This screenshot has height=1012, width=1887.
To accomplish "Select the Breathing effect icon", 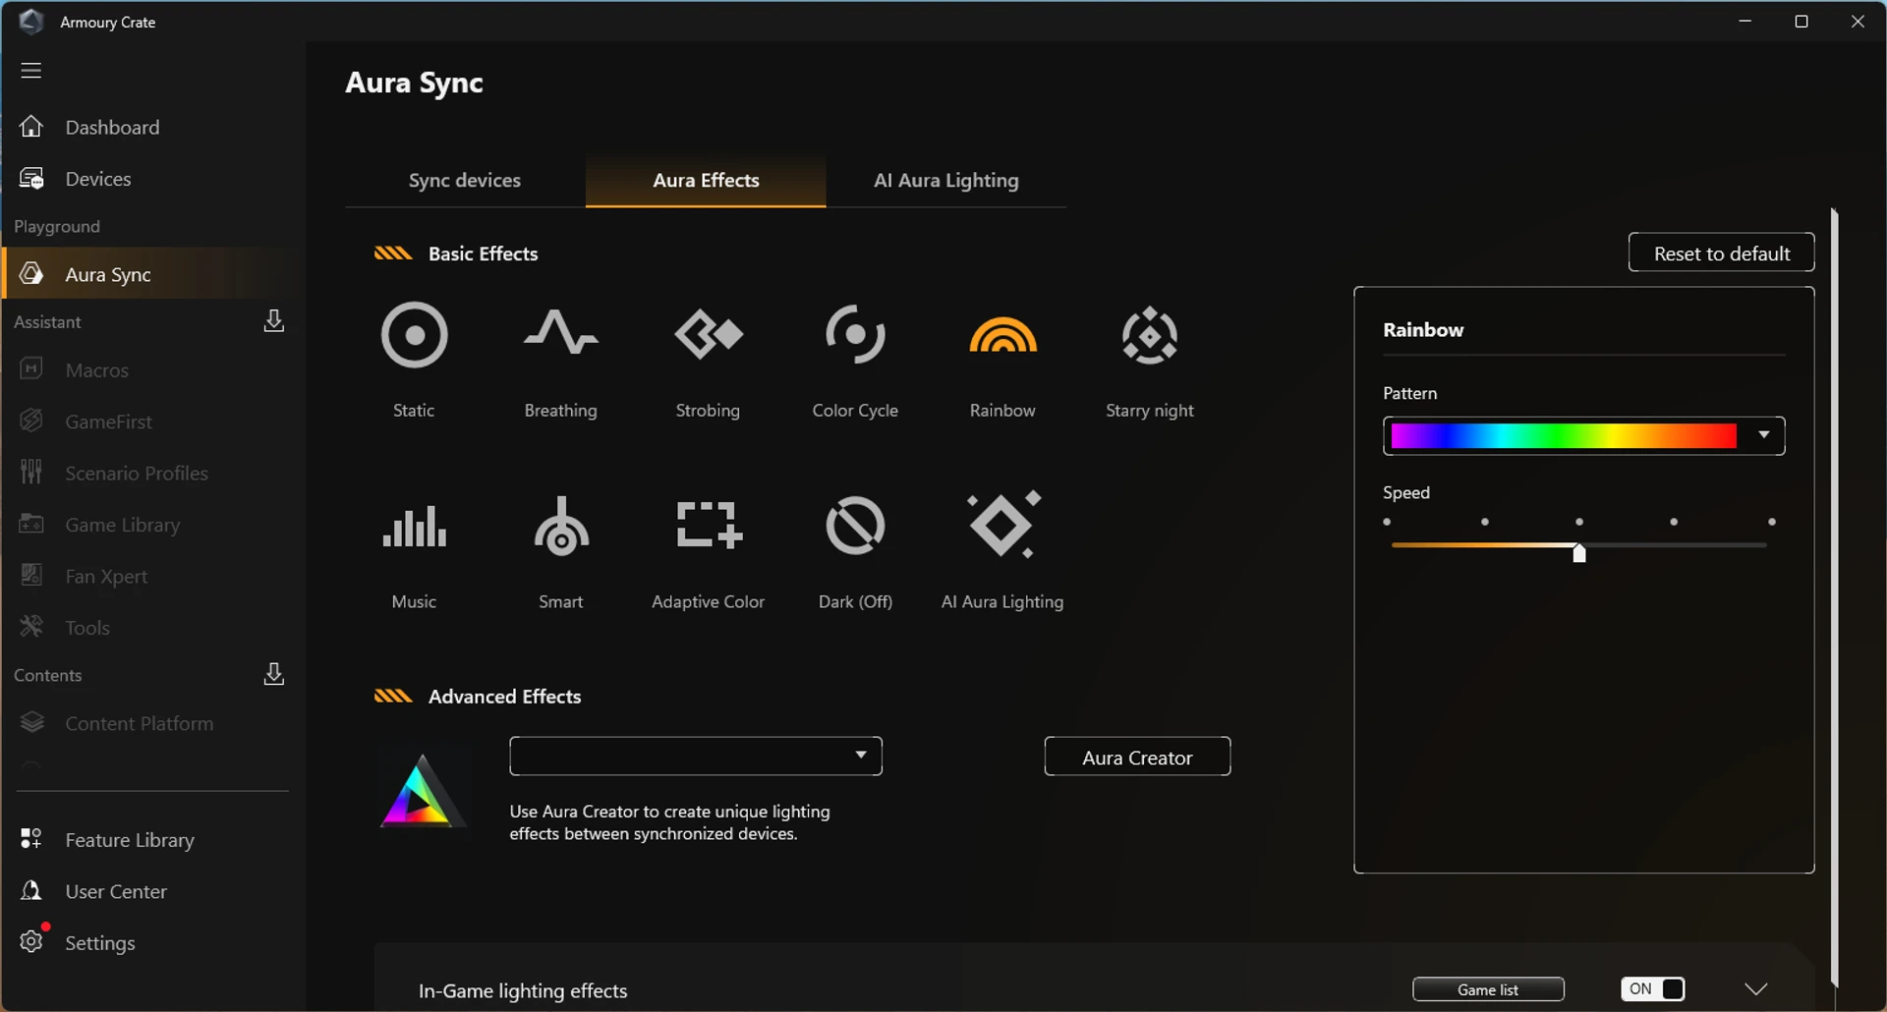I will coord(560,333).
